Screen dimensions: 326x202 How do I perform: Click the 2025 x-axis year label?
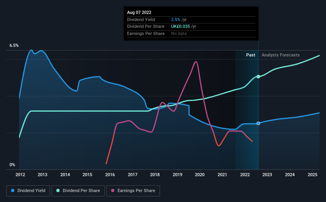point(312,175)
